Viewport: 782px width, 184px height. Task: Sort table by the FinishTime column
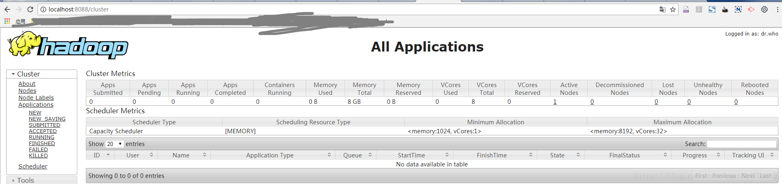point(495,155)
